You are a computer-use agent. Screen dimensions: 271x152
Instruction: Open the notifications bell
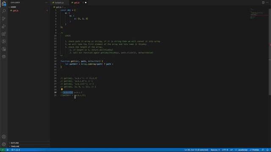(x=267, y=150)
